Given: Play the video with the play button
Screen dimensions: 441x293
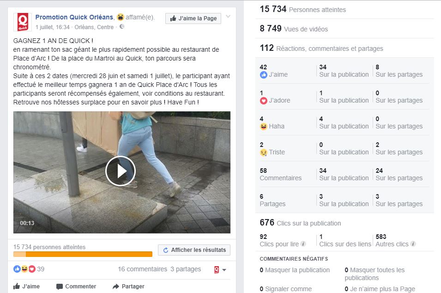Looking at the screenshot, I should tap(121, 171).
